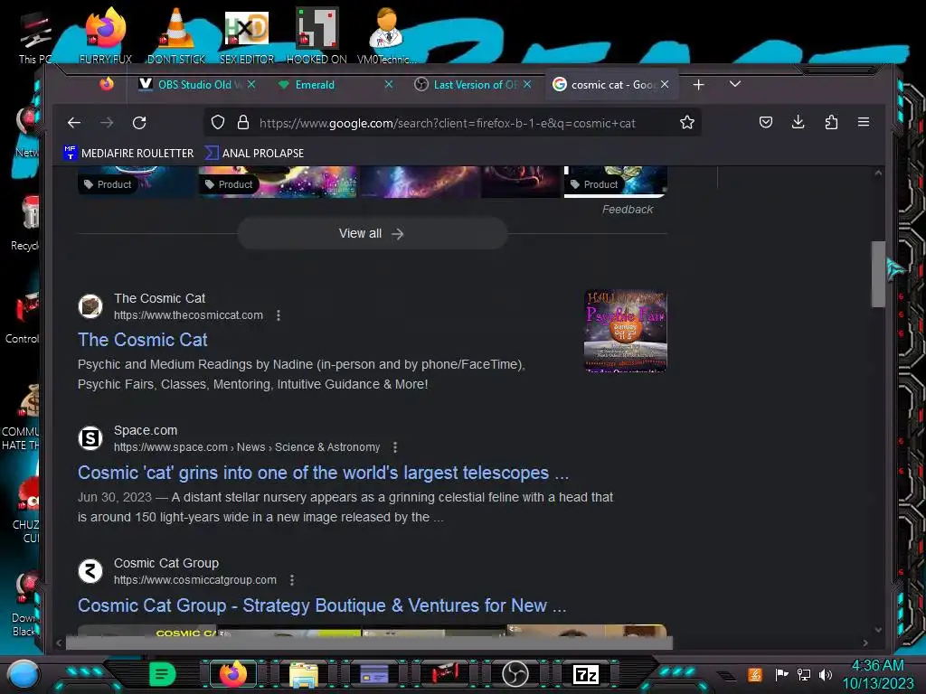Image resolution: width=926 pixels, height=694 pixels.
Task: Expand the list all tabs chevron
Action: pyautogui.click(x=734, y=84)
